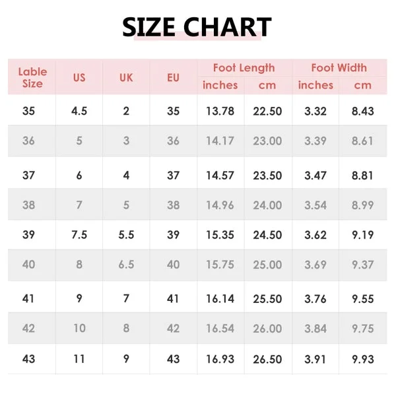Click the 14.17 inches cell

coord(220,141)
